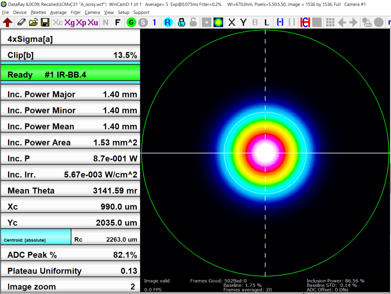Open the Setup menu
The height and width of the screenshot is (294, 391).
click(x=123, y=12)
